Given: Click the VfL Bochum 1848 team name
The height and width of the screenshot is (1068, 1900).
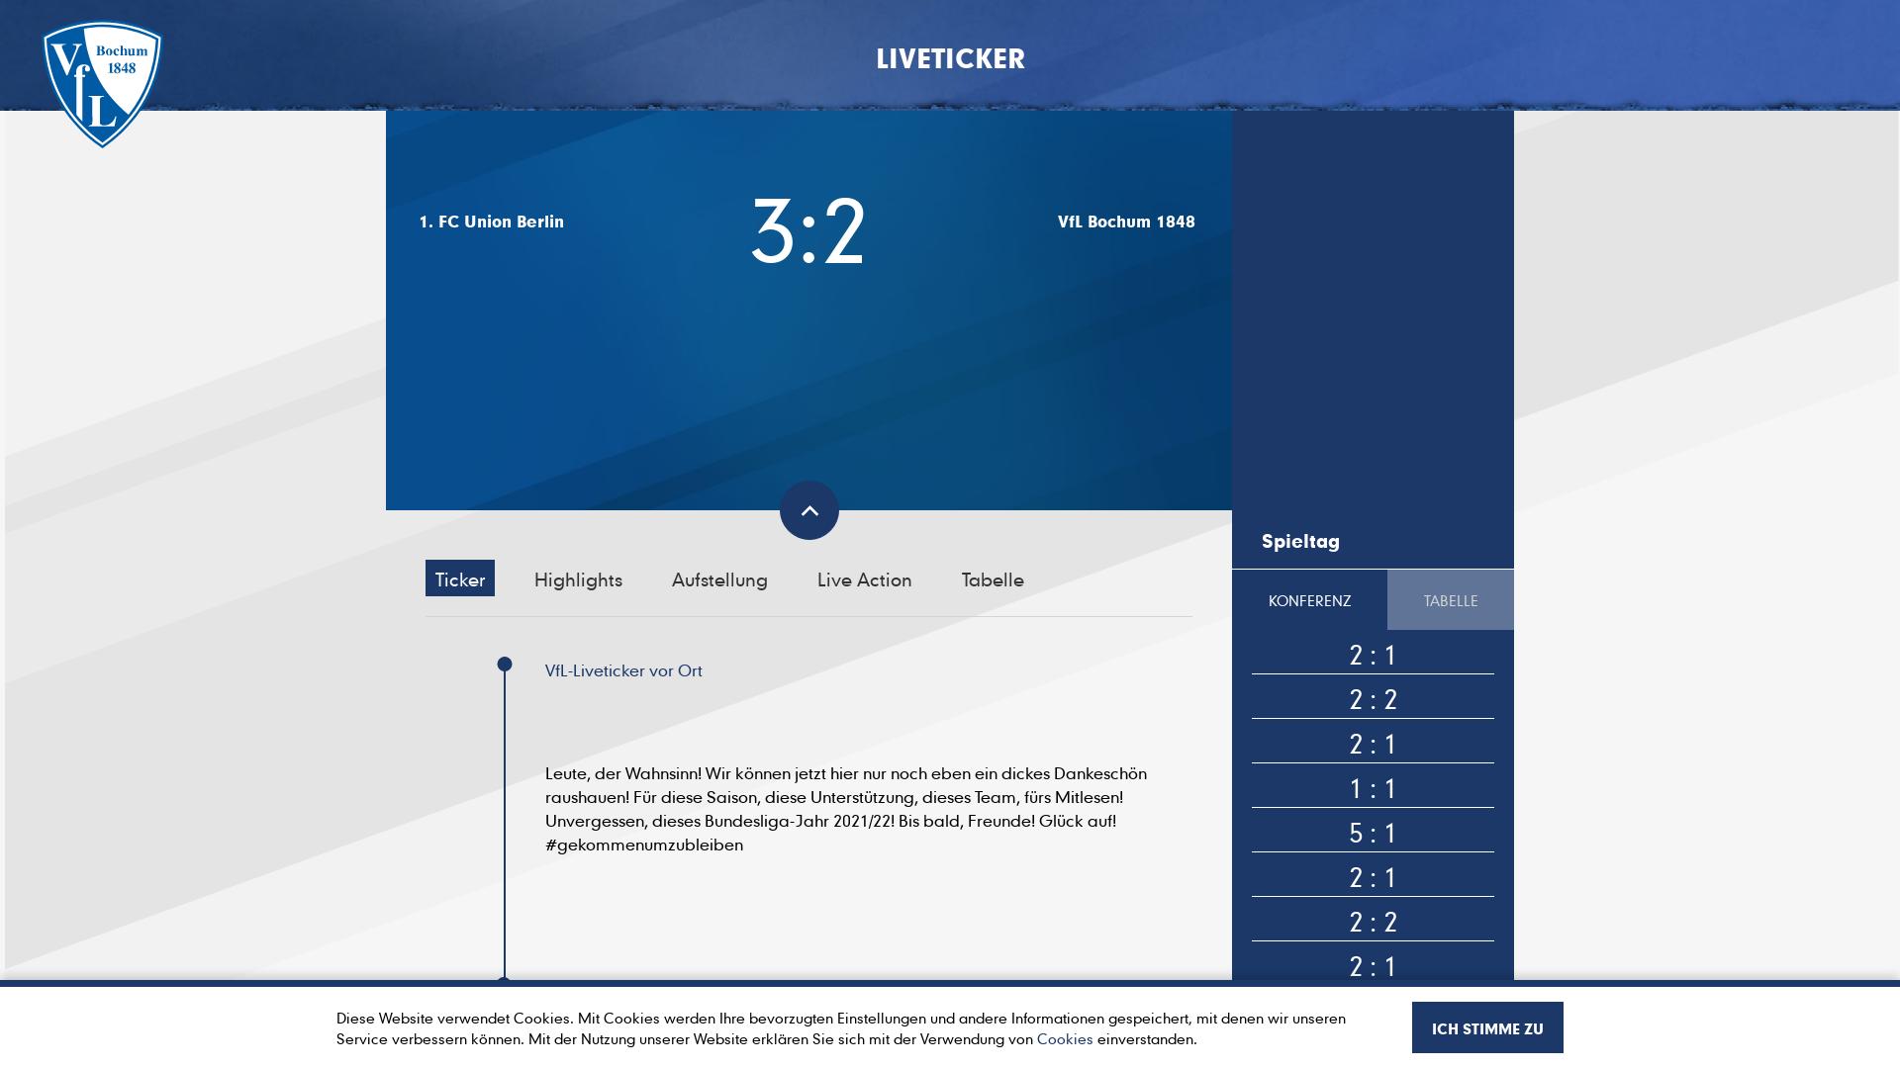Looking at the screenshot, I should [x=1125, y=222].
